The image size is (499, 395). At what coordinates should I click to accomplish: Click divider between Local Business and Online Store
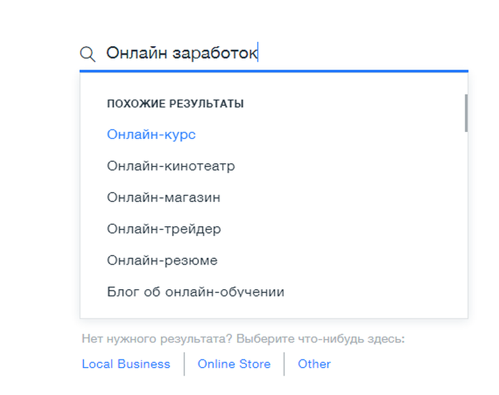pyautogui.click(x=184, y=364)
